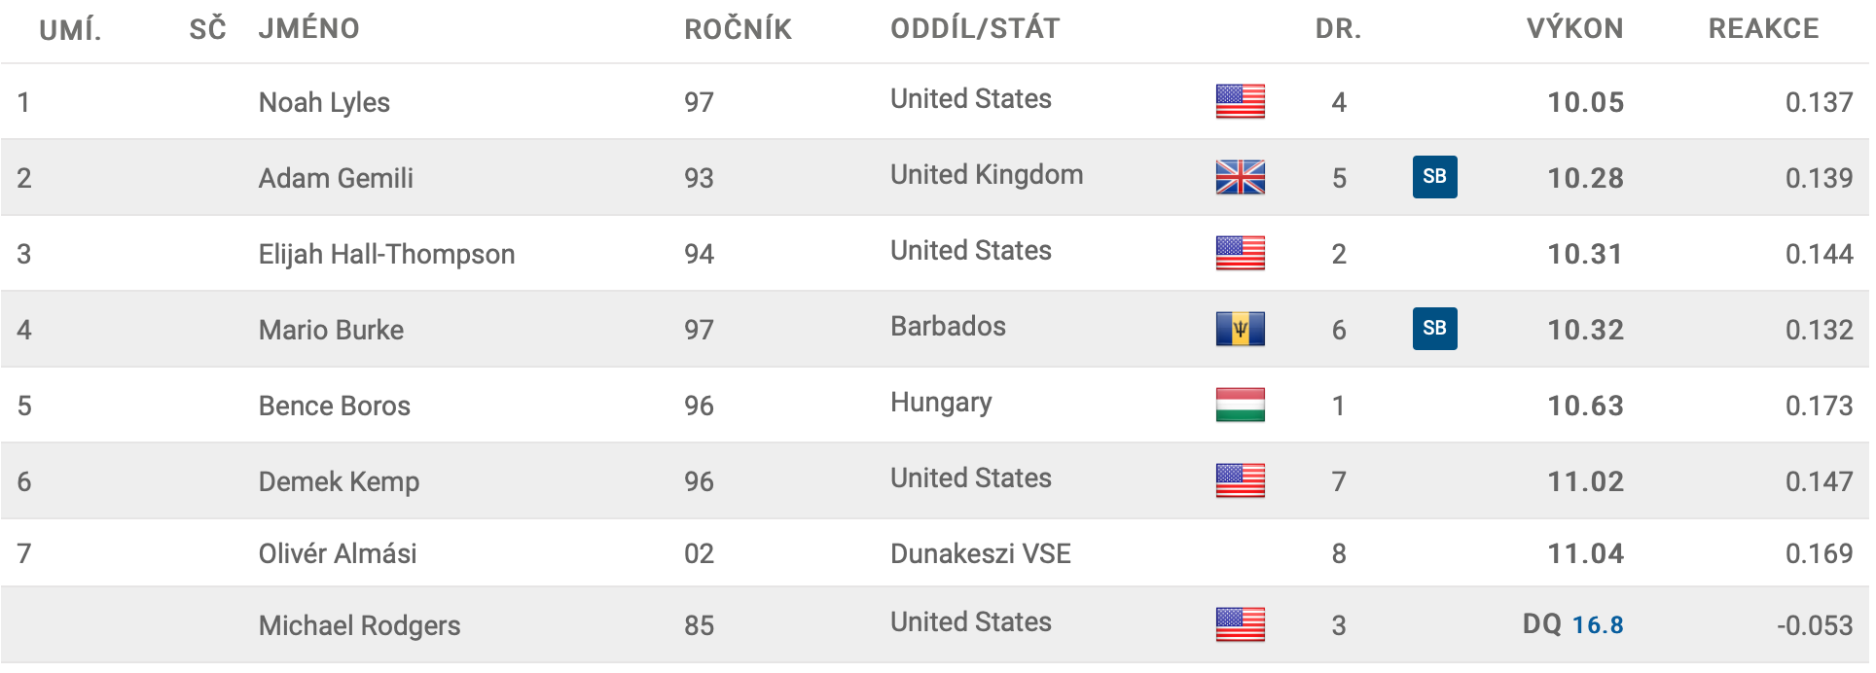The width and height of the screenshot is (1876, 673).
Task: Click the ROČNÍK column header
Action: tap(738, 28)
